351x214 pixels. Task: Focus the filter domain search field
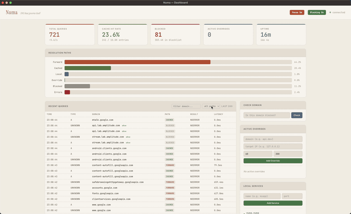coord(186,106)
